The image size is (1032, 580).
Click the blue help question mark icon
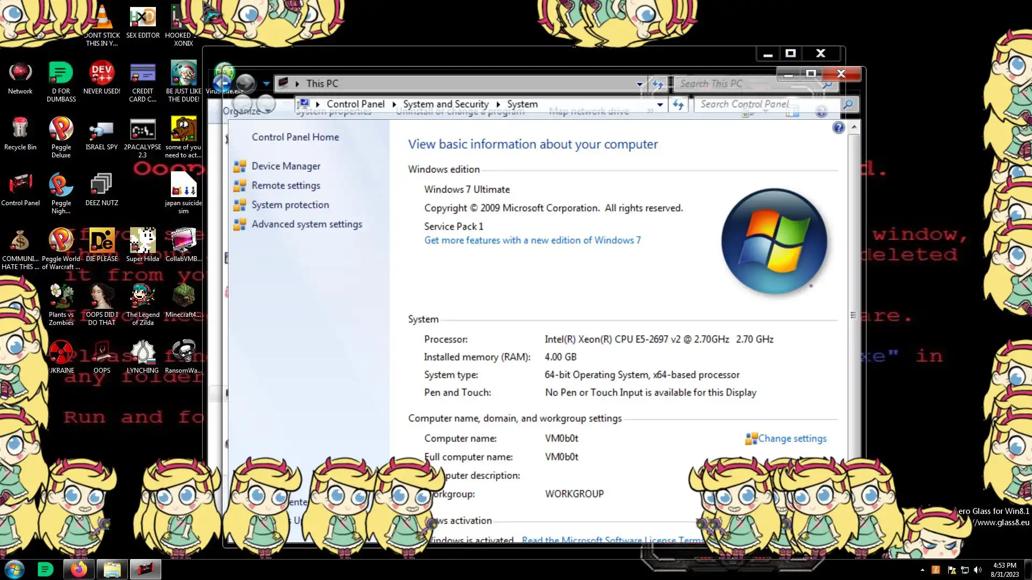[x=838, y=128]
